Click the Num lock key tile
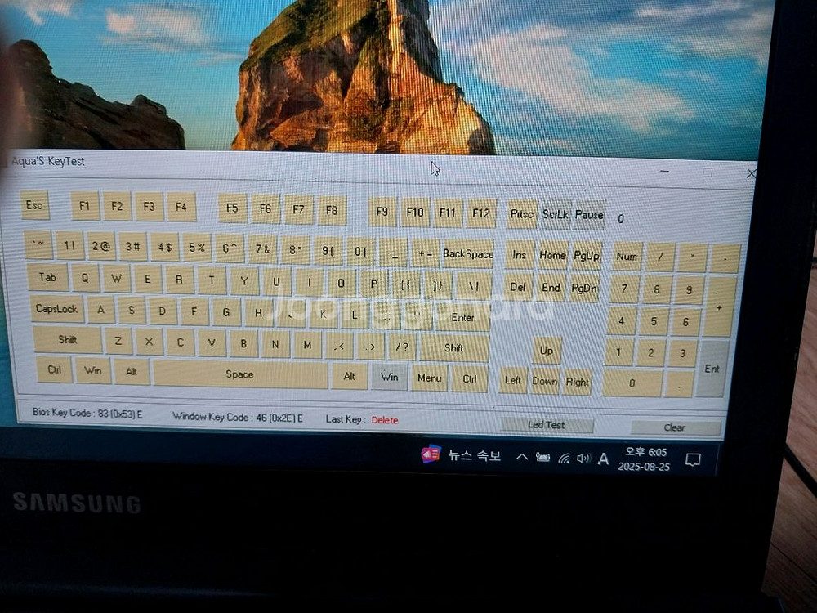Image resolution: width=817 pixels, height=613 pixels. coord(627,257)
